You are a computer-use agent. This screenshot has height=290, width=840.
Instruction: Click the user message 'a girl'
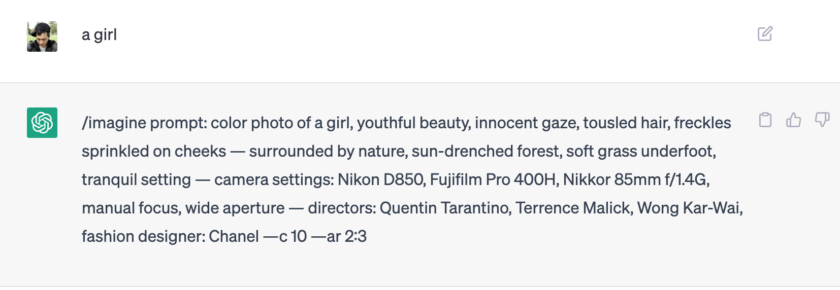[x=100, y=34]
